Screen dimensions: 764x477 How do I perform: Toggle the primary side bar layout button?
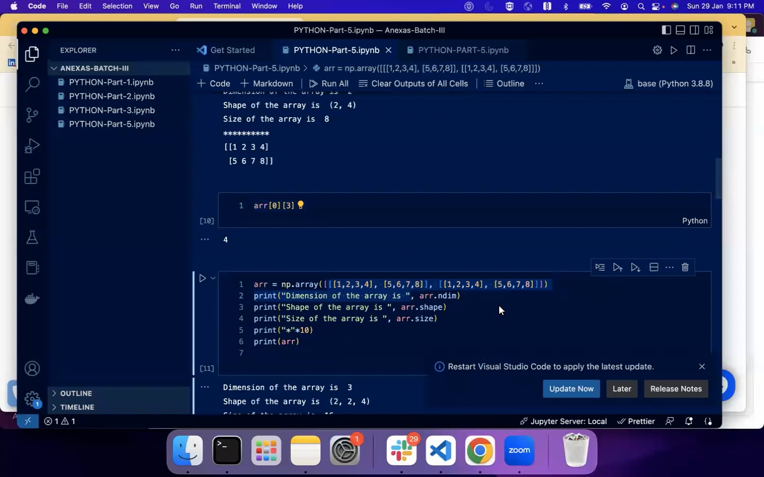pos(666,30)
